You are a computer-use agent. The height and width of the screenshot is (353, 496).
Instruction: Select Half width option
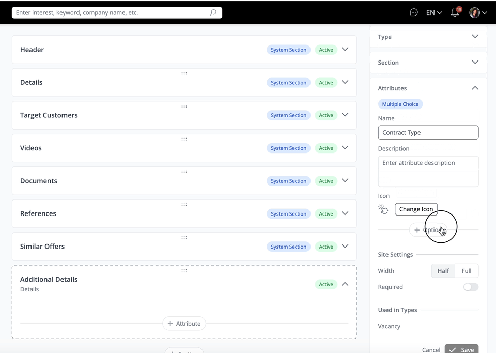pyautogui.click(x=443, y=271)
